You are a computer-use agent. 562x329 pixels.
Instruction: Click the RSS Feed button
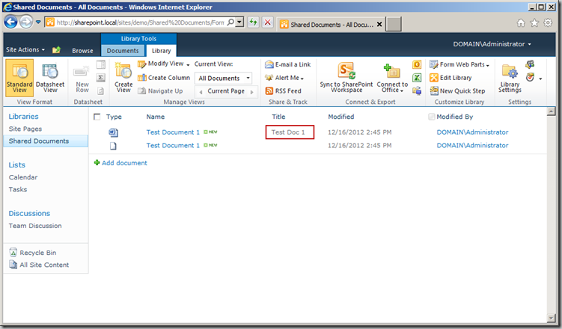[x=283, y=91]
